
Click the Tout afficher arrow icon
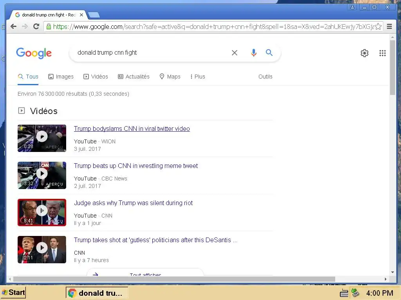(x=96, y=274)
